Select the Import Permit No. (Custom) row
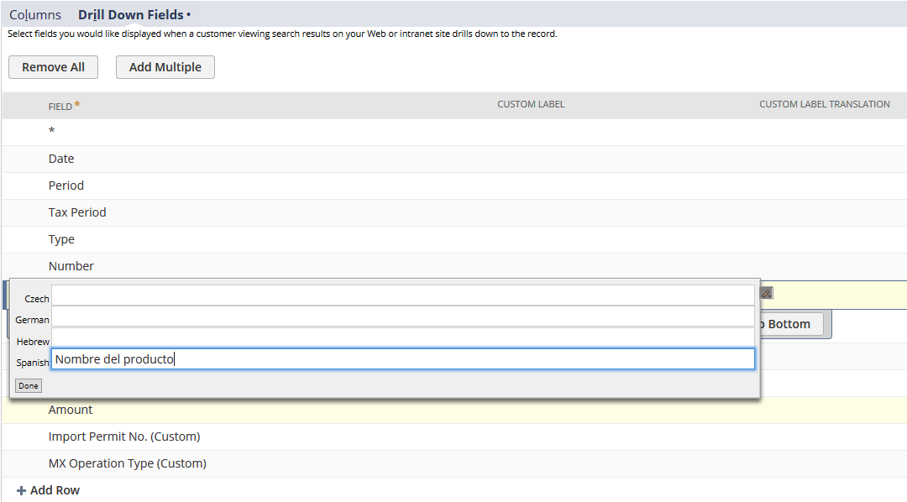The height and width of the screenshot is (502, 907). (x=454, y=437)
